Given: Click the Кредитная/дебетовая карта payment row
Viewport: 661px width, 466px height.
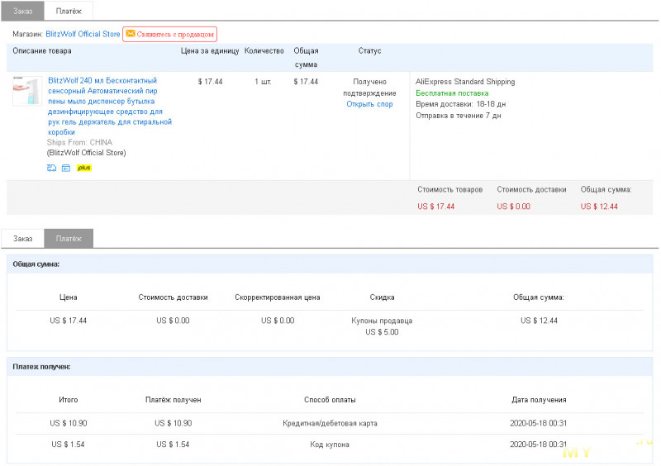Looking at the screenshot, I should (x=330, y=423).
